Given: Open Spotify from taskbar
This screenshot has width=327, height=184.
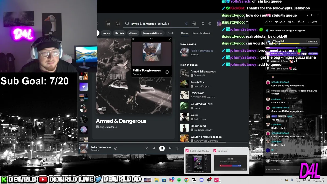Looking at the screenshot, I should point(179,180).
